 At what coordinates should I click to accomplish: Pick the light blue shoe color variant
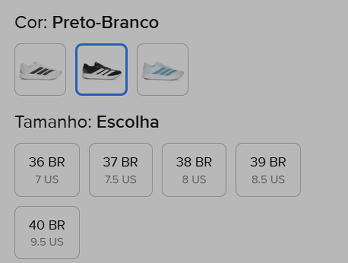pos(162,69)
